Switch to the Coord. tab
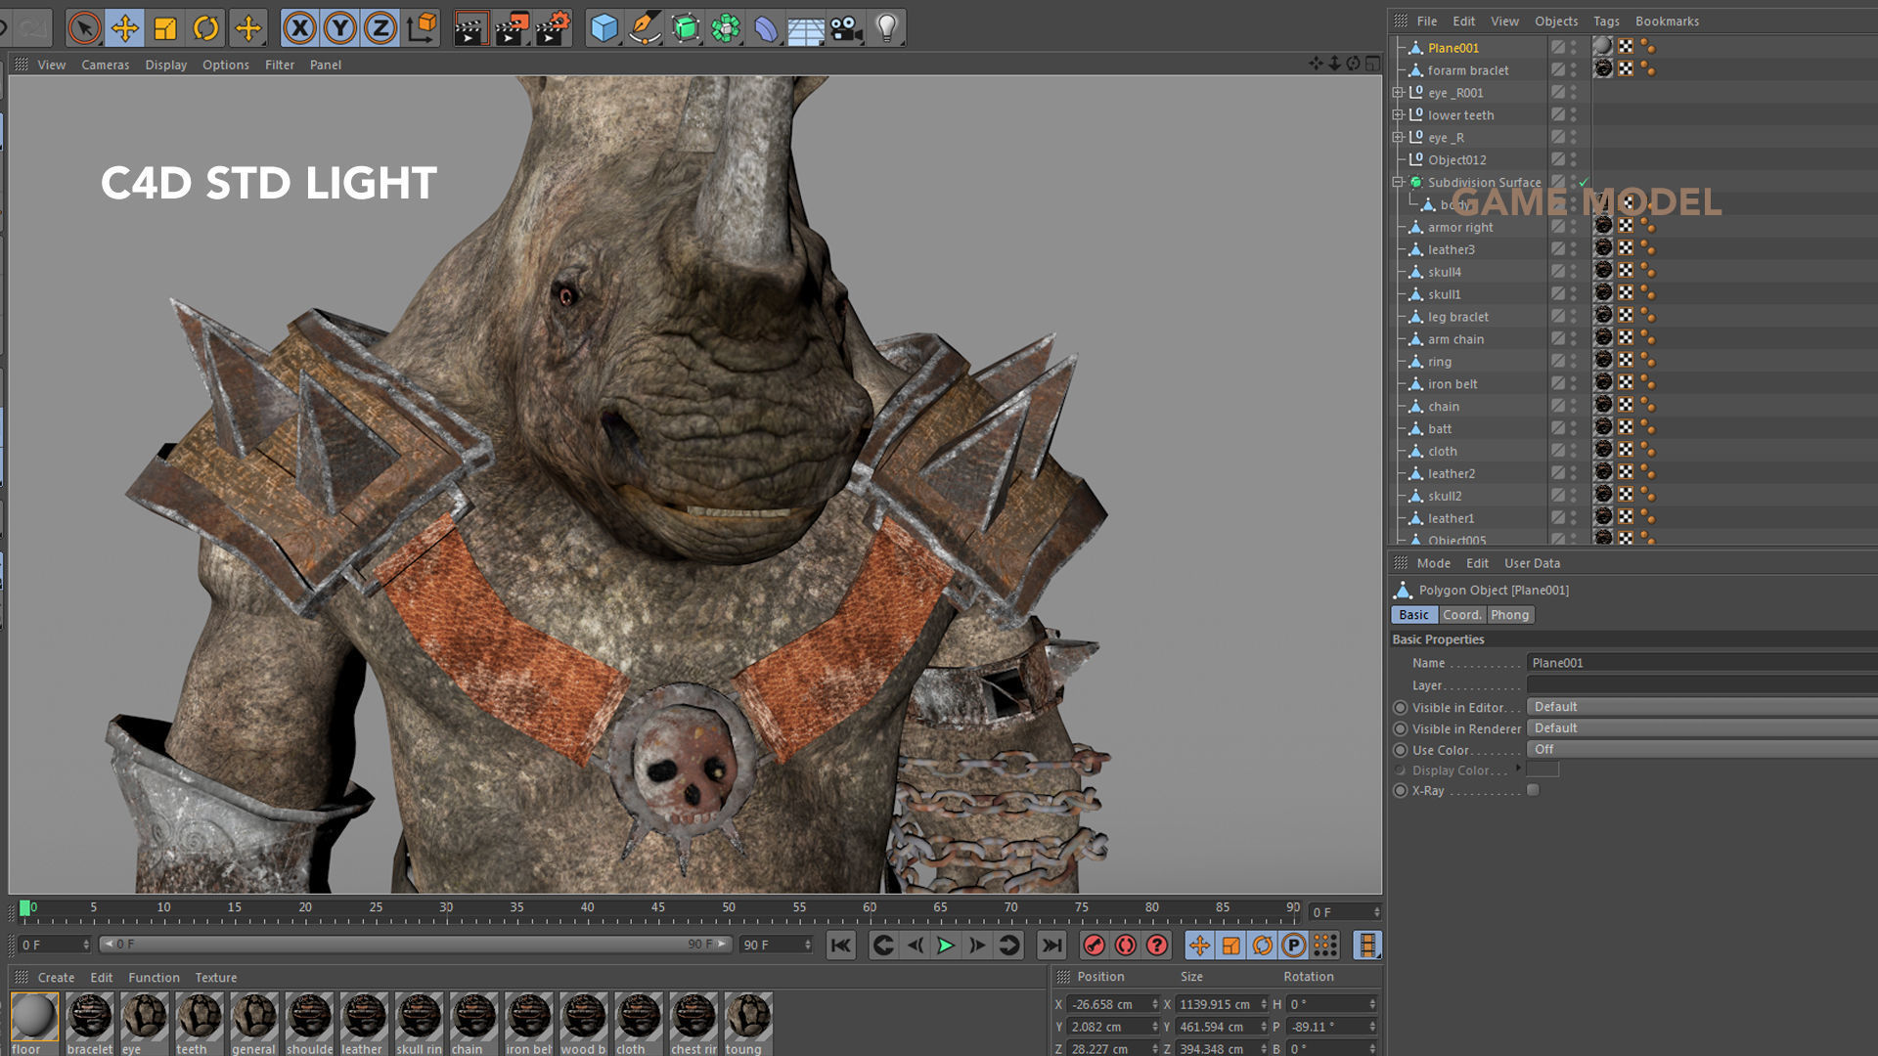This screenshot has width=1878, height=1056. 1462,615
